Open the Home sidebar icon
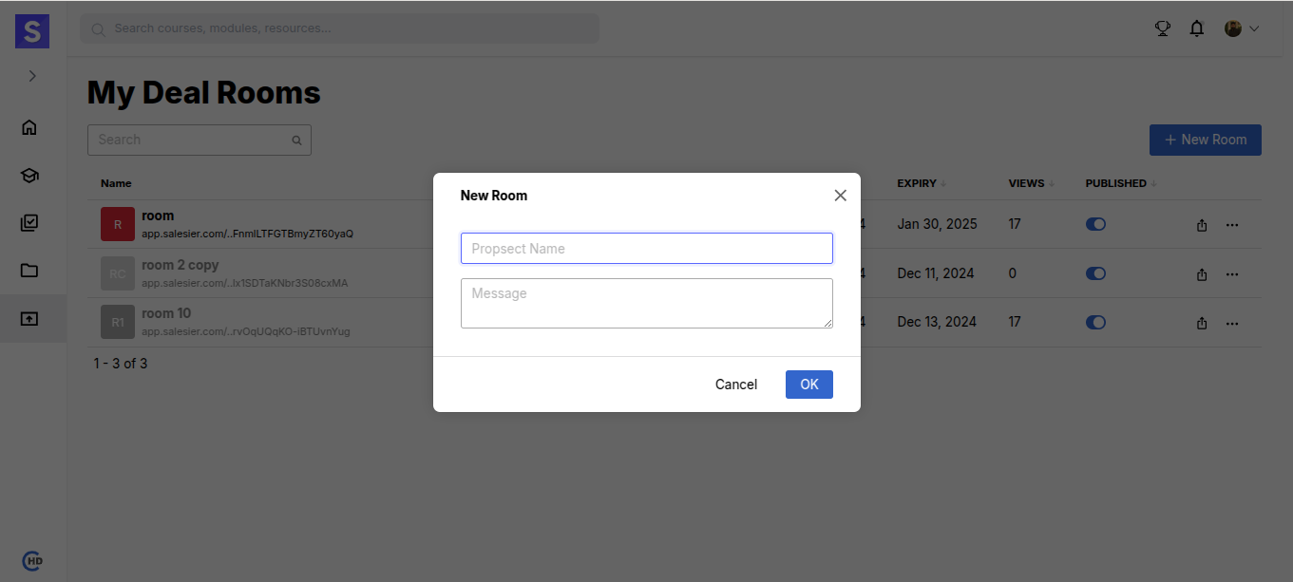The width and height of the screenshot is (1293, 582). tap(29, 127)
